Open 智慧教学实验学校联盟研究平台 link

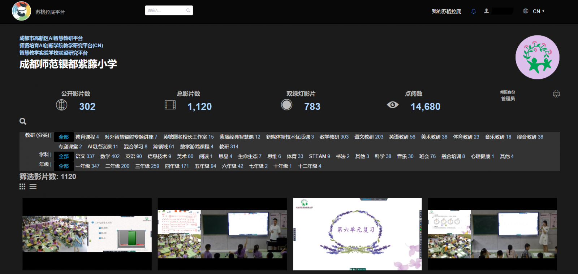coord(53,53)
